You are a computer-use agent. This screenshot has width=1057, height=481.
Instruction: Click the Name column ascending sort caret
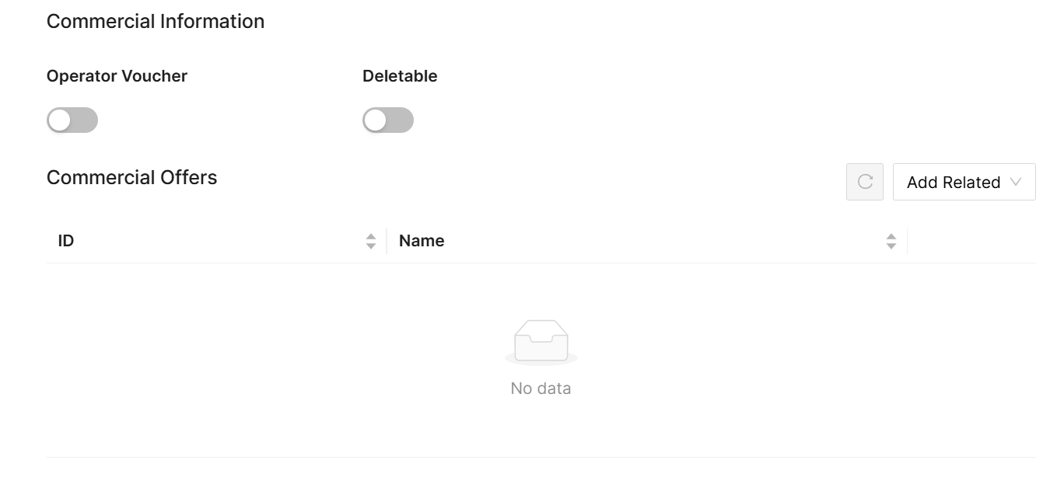click(x=891, y=236)
